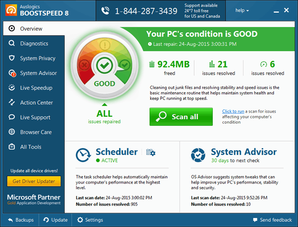Click the clock icon beside Last repair
The width and height of the screenshot is (298, 227).
(150, 44)
